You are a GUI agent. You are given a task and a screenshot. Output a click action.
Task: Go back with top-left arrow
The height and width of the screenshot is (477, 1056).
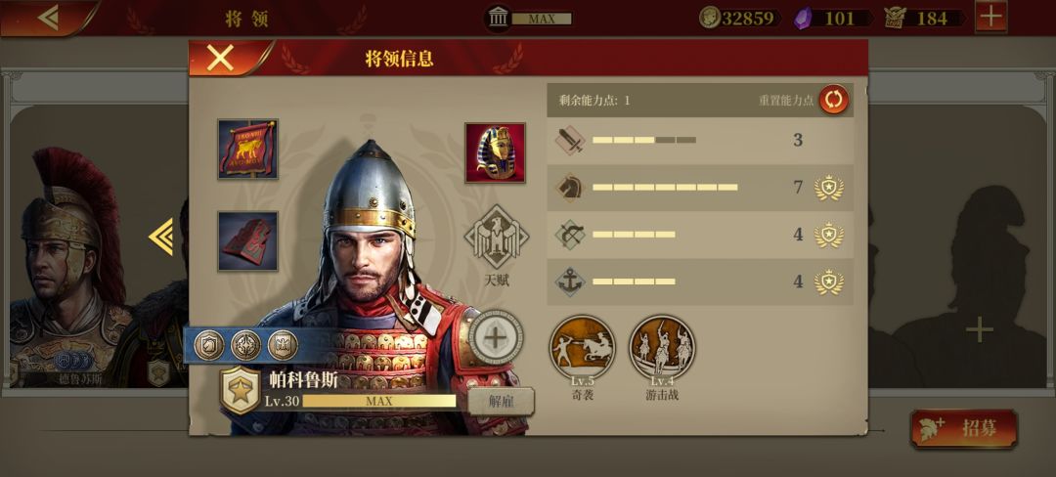tap(48, 17)
